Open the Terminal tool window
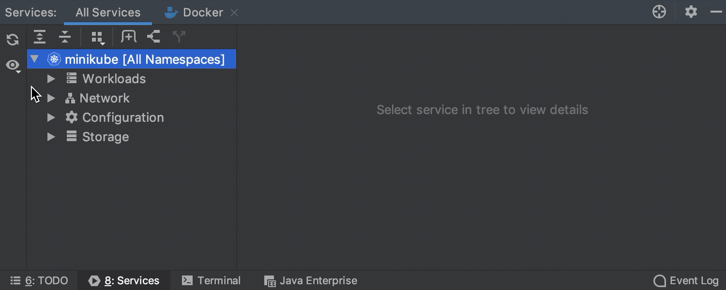726x290 pixels. pyautogui.click(x=211, y=281)
